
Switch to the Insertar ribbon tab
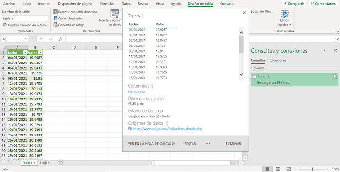pos(44,4)
